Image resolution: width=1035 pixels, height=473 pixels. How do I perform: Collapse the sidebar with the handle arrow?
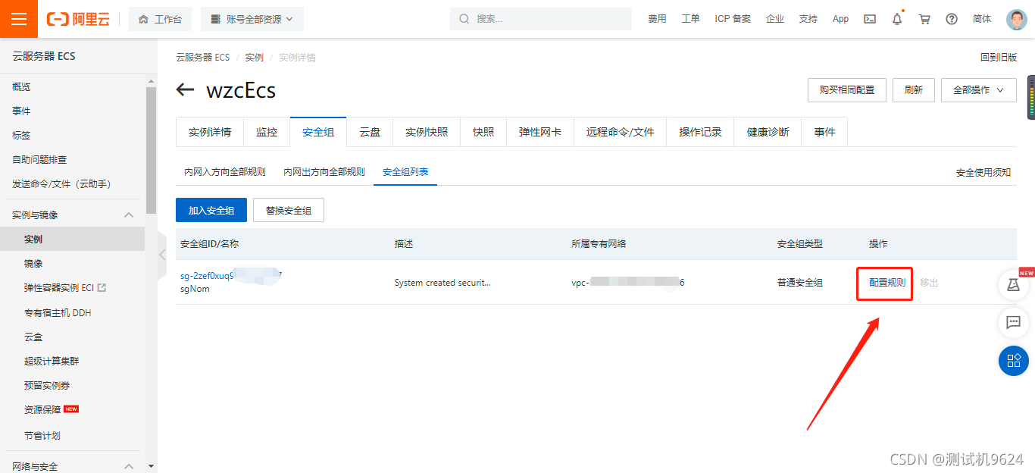[x=161, y=255]
